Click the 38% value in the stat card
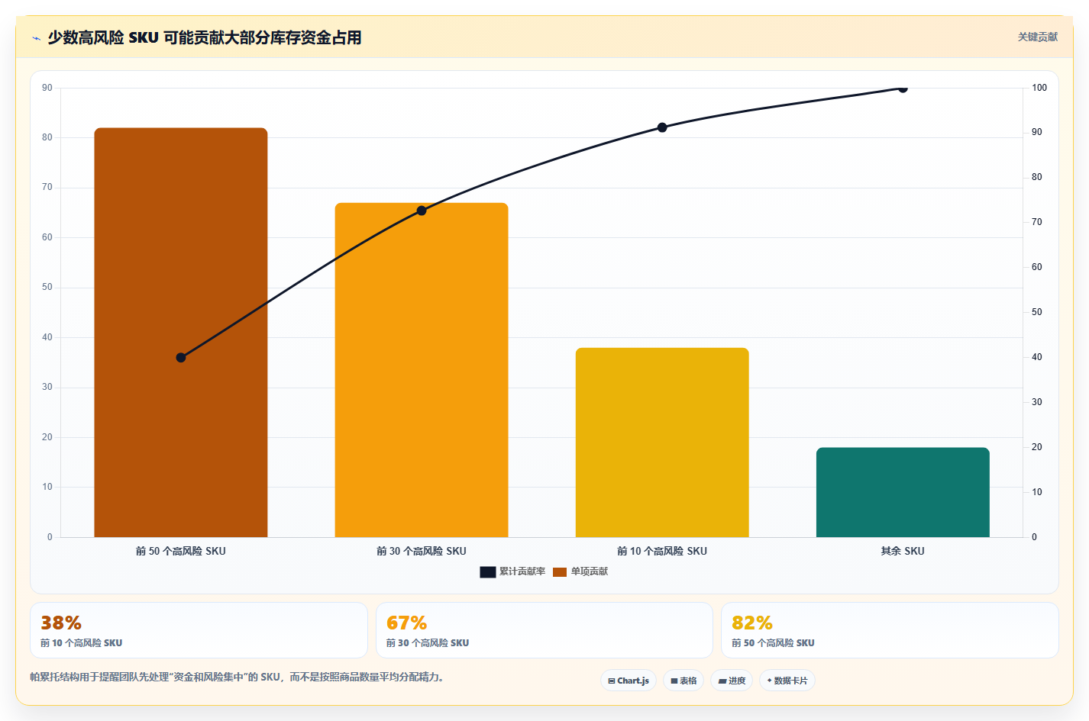 pos(61,623)
